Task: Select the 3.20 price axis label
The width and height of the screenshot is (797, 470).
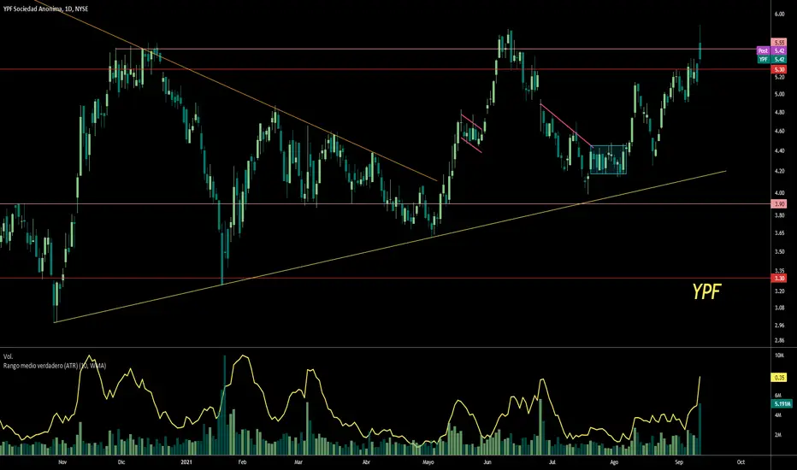Action: point(779,291)
